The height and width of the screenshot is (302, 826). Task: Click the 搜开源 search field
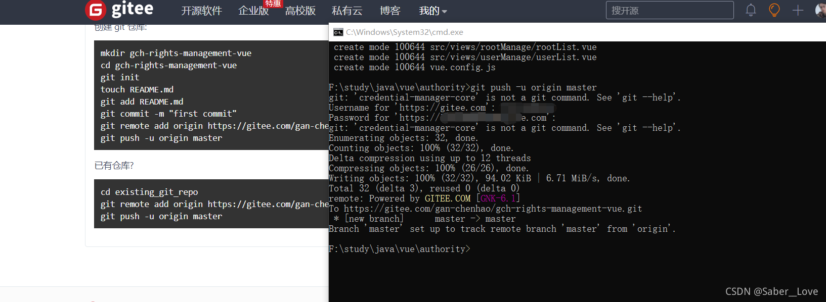[670, 10]
